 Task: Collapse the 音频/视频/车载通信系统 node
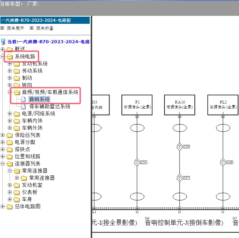[10, 92]
